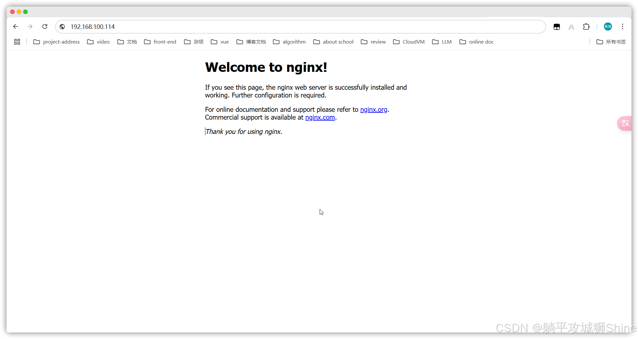Go back to the previous page
Viewport: 638px width, 339px height.
tap(16, 27)
